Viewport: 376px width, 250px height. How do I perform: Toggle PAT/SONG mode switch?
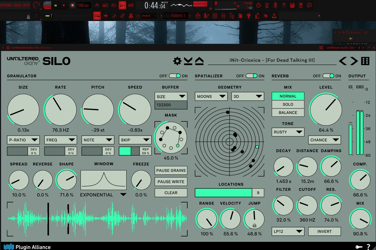point(47,5)
